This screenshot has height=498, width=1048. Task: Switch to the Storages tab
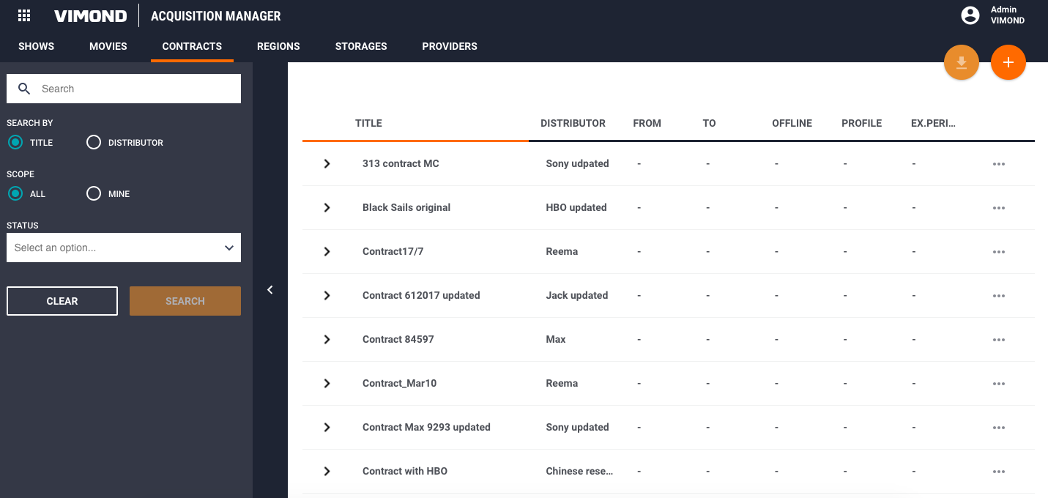point(361,46)
